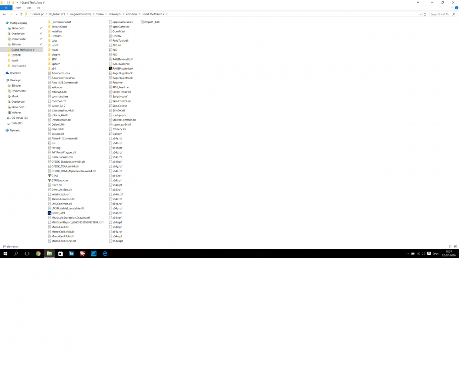This screenshot has height=367, width=459.
Task: Open taskbar Search magnifier
Action: tap(16, 253)
